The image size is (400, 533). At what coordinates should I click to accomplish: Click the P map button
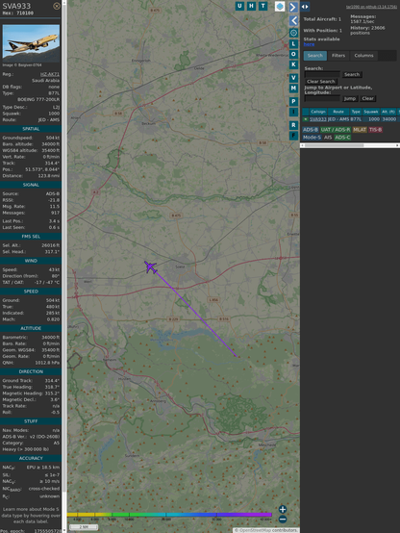293,101
